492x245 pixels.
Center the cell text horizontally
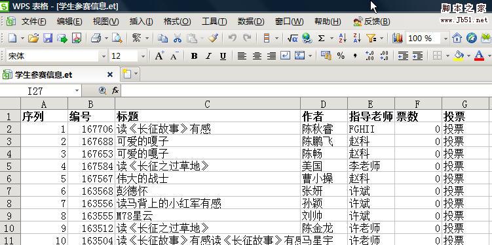click(257, 56)
